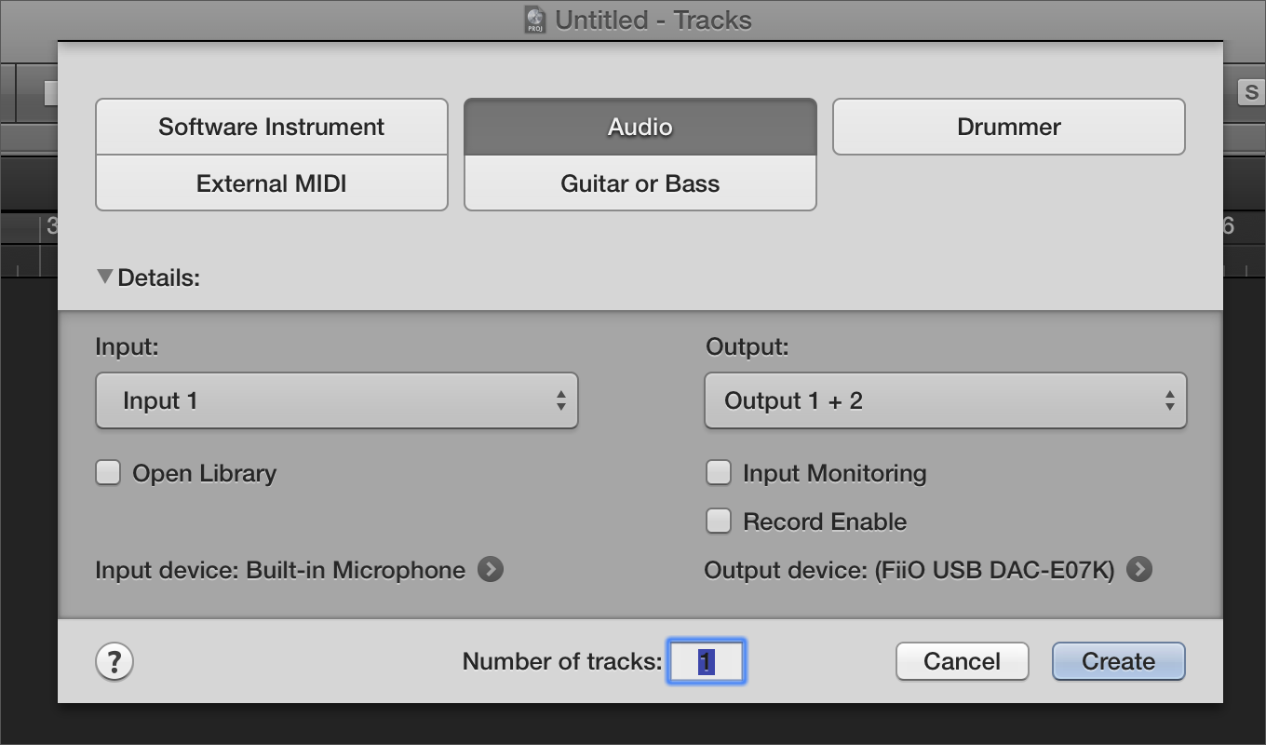The image size is (1266, 745).
Task: Open the Output 1 + 2 dropdown
Action: click(945, 401)
